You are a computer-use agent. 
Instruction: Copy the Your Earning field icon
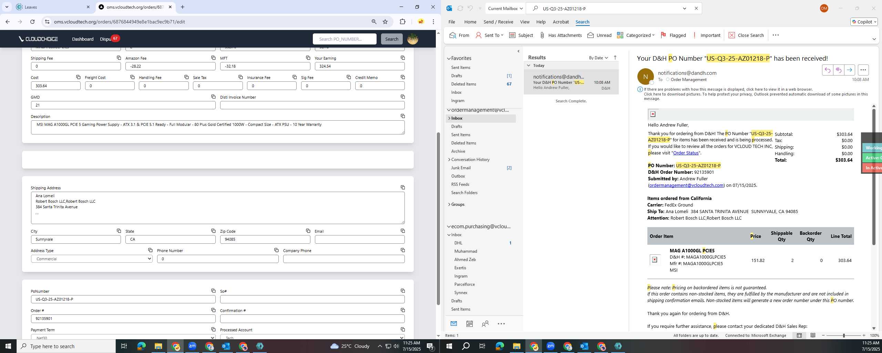[403, 58]
